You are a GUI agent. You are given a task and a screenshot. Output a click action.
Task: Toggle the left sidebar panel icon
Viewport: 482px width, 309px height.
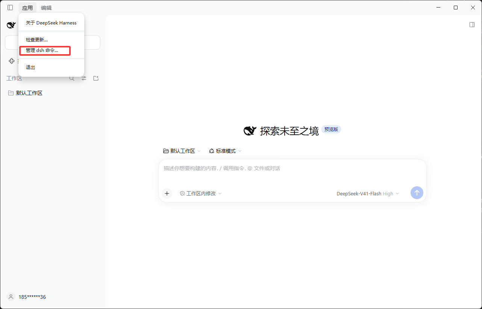10,8
